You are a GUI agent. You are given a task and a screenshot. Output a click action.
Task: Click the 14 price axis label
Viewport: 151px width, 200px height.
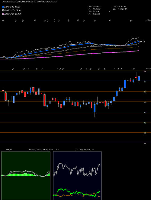coord(145,144)
